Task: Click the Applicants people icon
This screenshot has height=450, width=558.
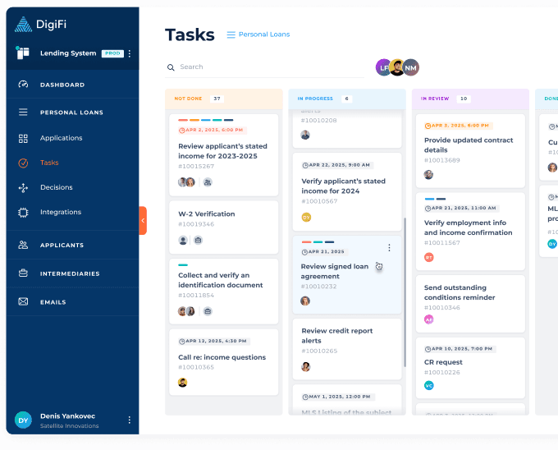Action: [23, 245]
